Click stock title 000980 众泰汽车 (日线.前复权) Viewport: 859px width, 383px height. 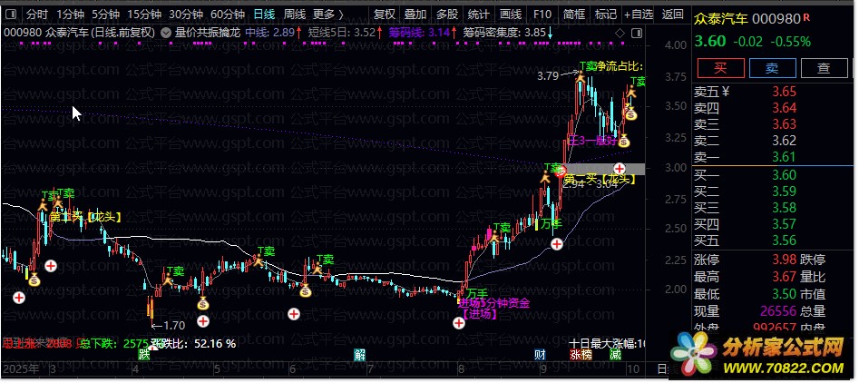(x=80, y=33)
